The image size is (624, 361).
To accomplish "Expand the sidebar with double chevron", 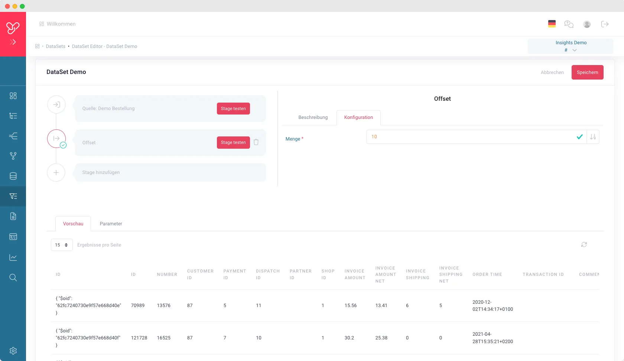I will click(13, 42).
